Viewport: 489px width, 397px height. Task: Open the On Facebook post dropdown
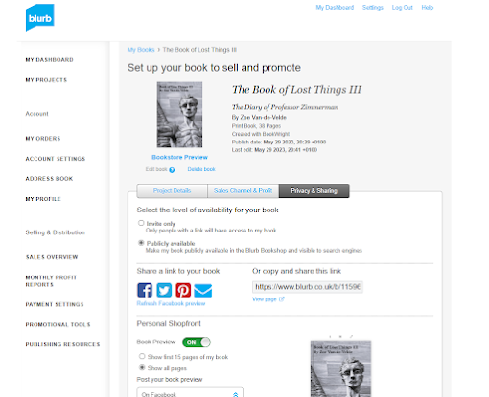point(190,393)
